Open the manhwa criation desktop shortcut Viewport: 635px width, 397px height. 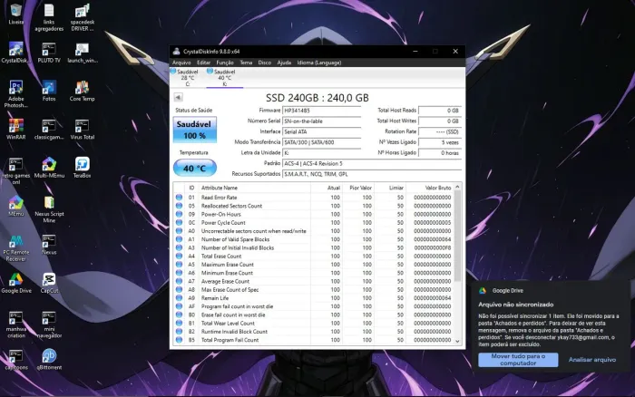click(15, 324)
